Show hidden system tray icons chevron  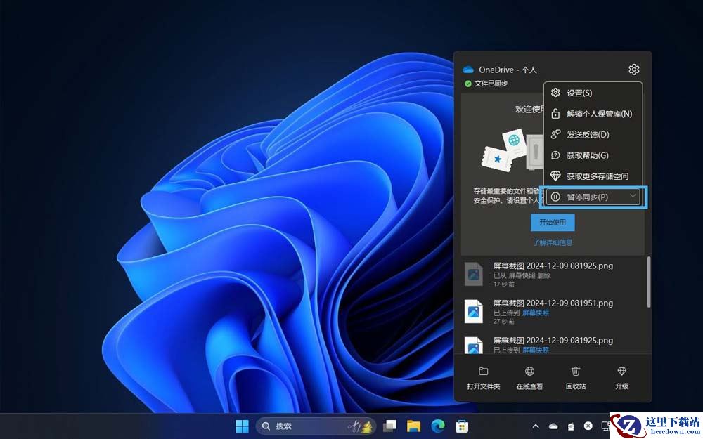535,426
